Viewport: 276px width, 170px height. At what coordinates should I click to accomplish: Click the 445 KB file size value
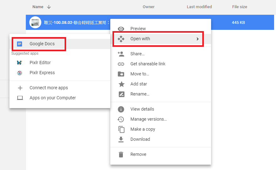pos(238,23)
